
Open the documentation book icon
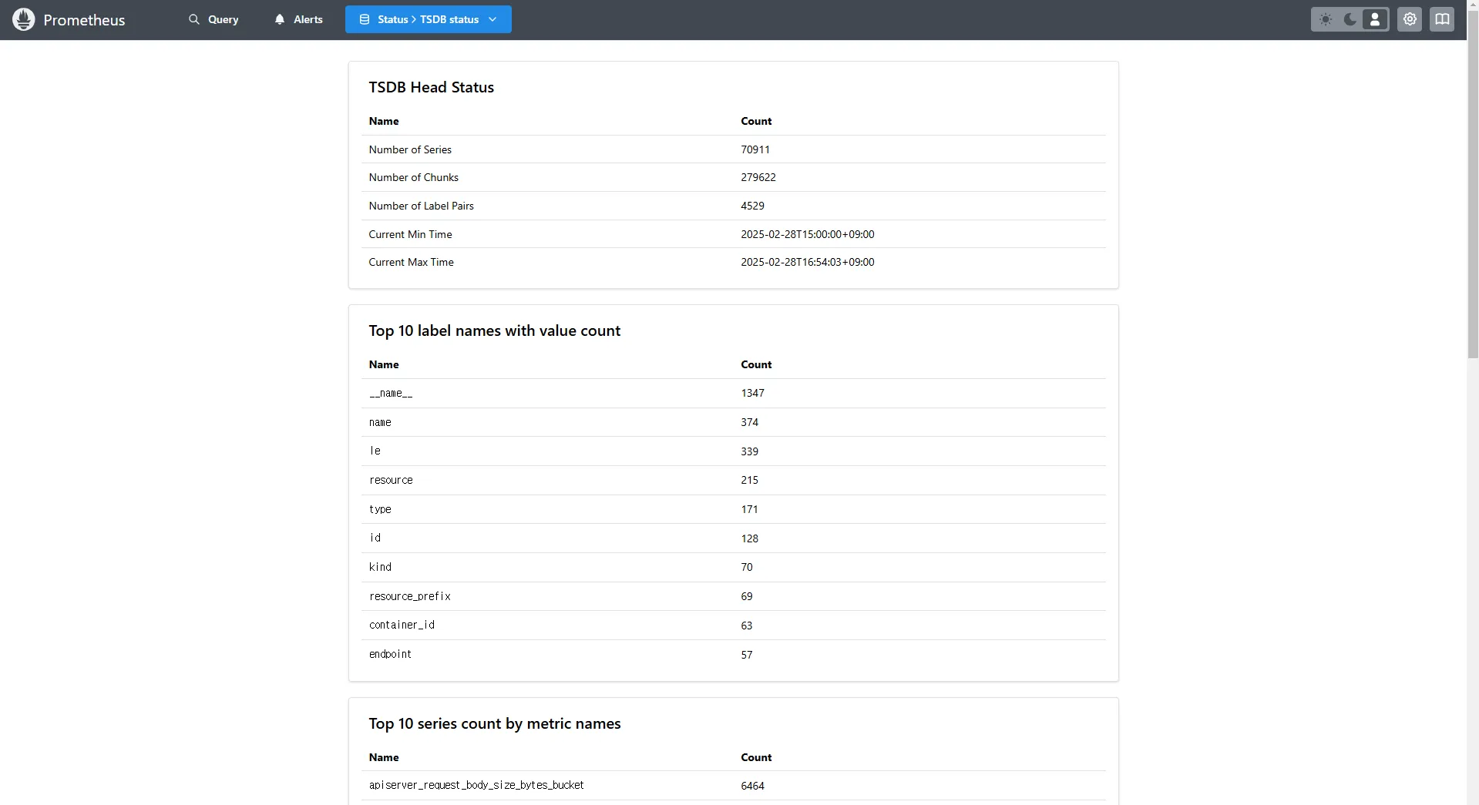1442,19
